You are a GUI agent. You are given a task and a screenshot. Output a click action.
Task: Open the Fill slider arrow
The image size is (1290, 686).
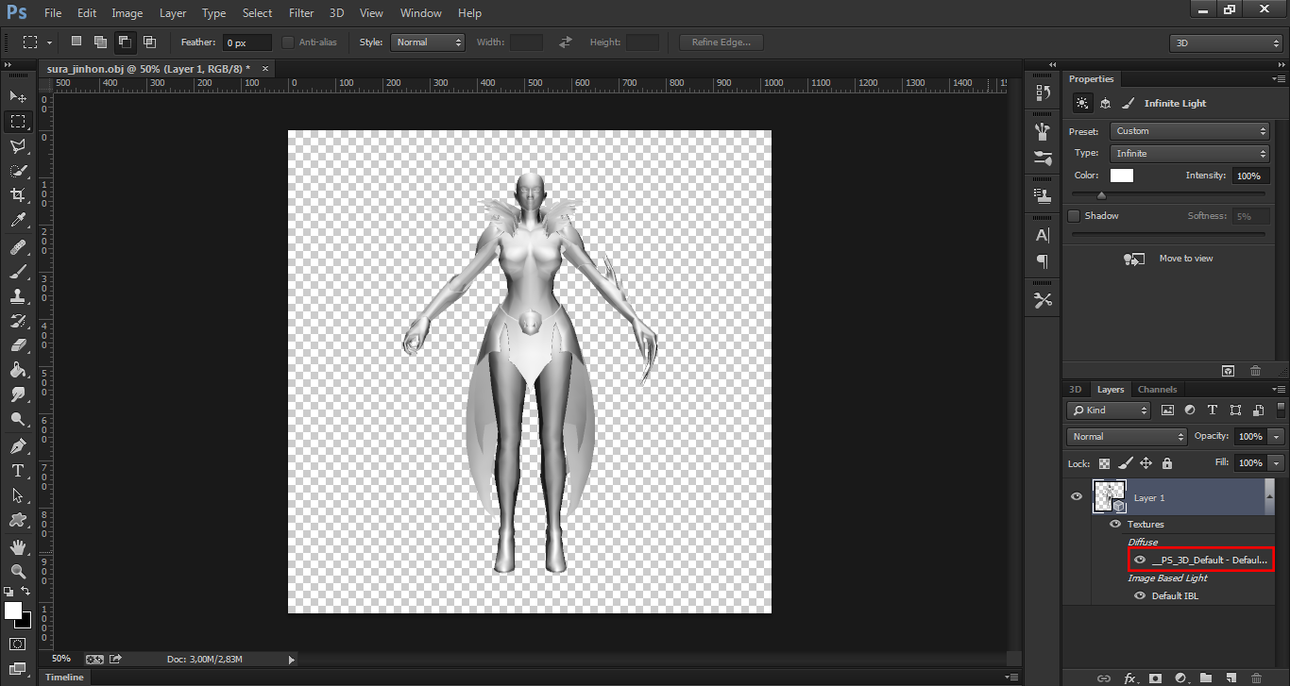point(1277,463)
